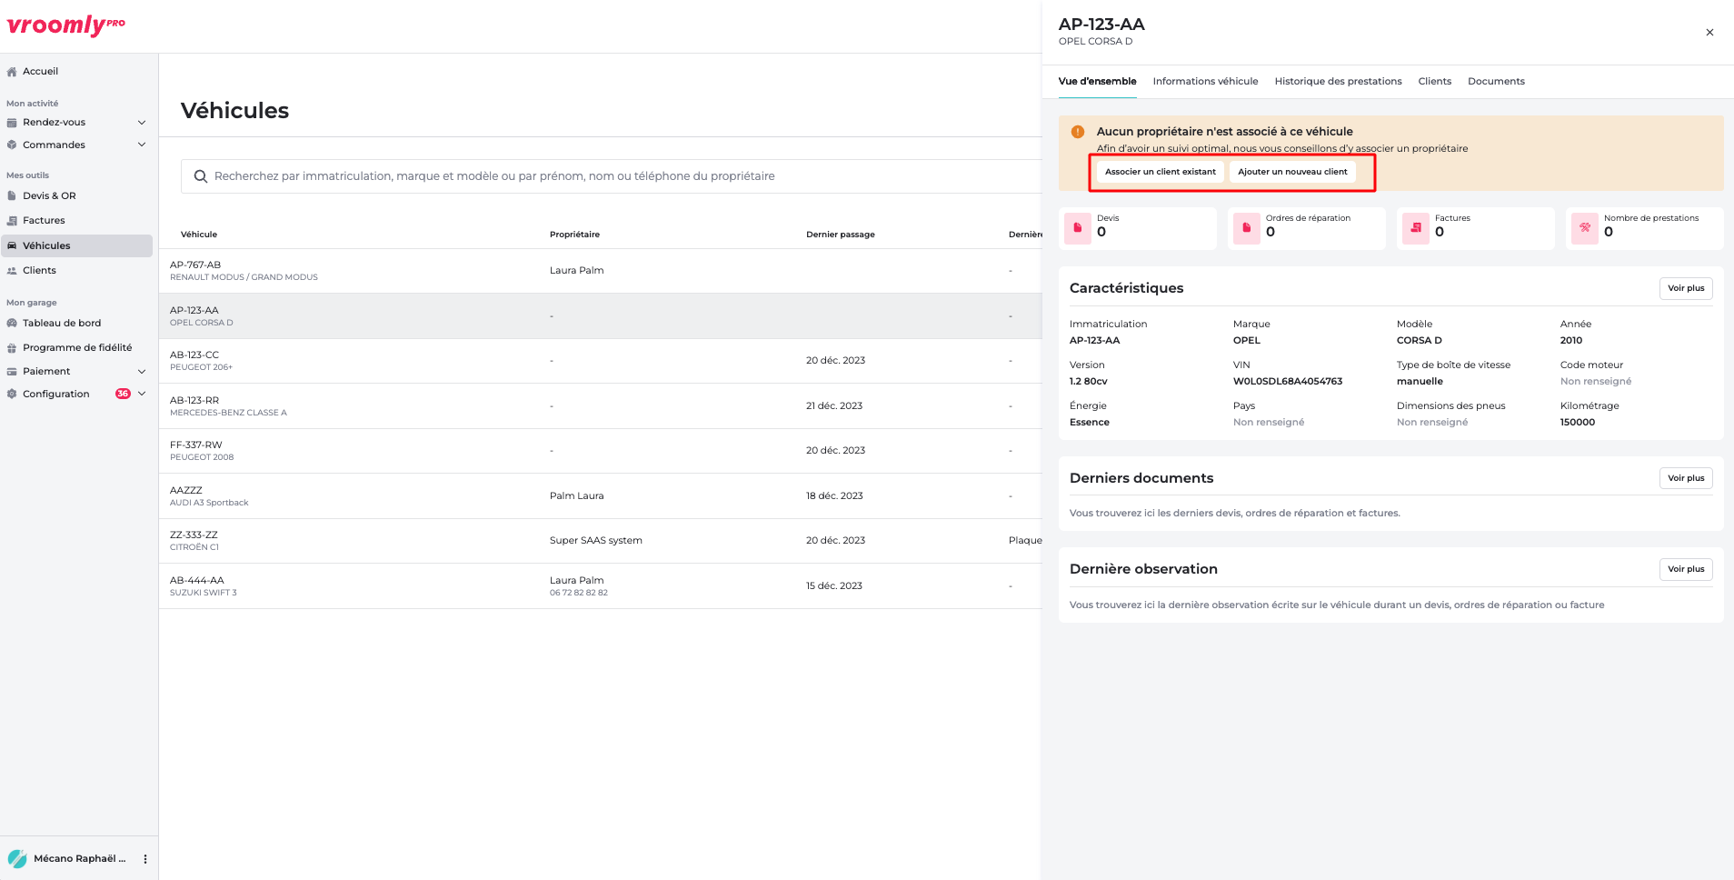
Task: Open Clients in the left sidebar
Action: (39, 271)
